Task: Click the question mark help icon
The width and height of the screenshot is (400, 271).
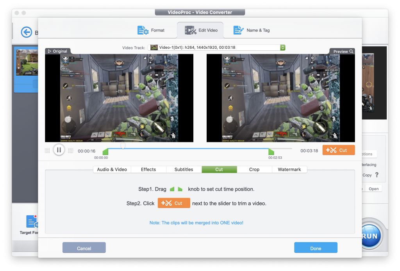Action: (377, 175)
